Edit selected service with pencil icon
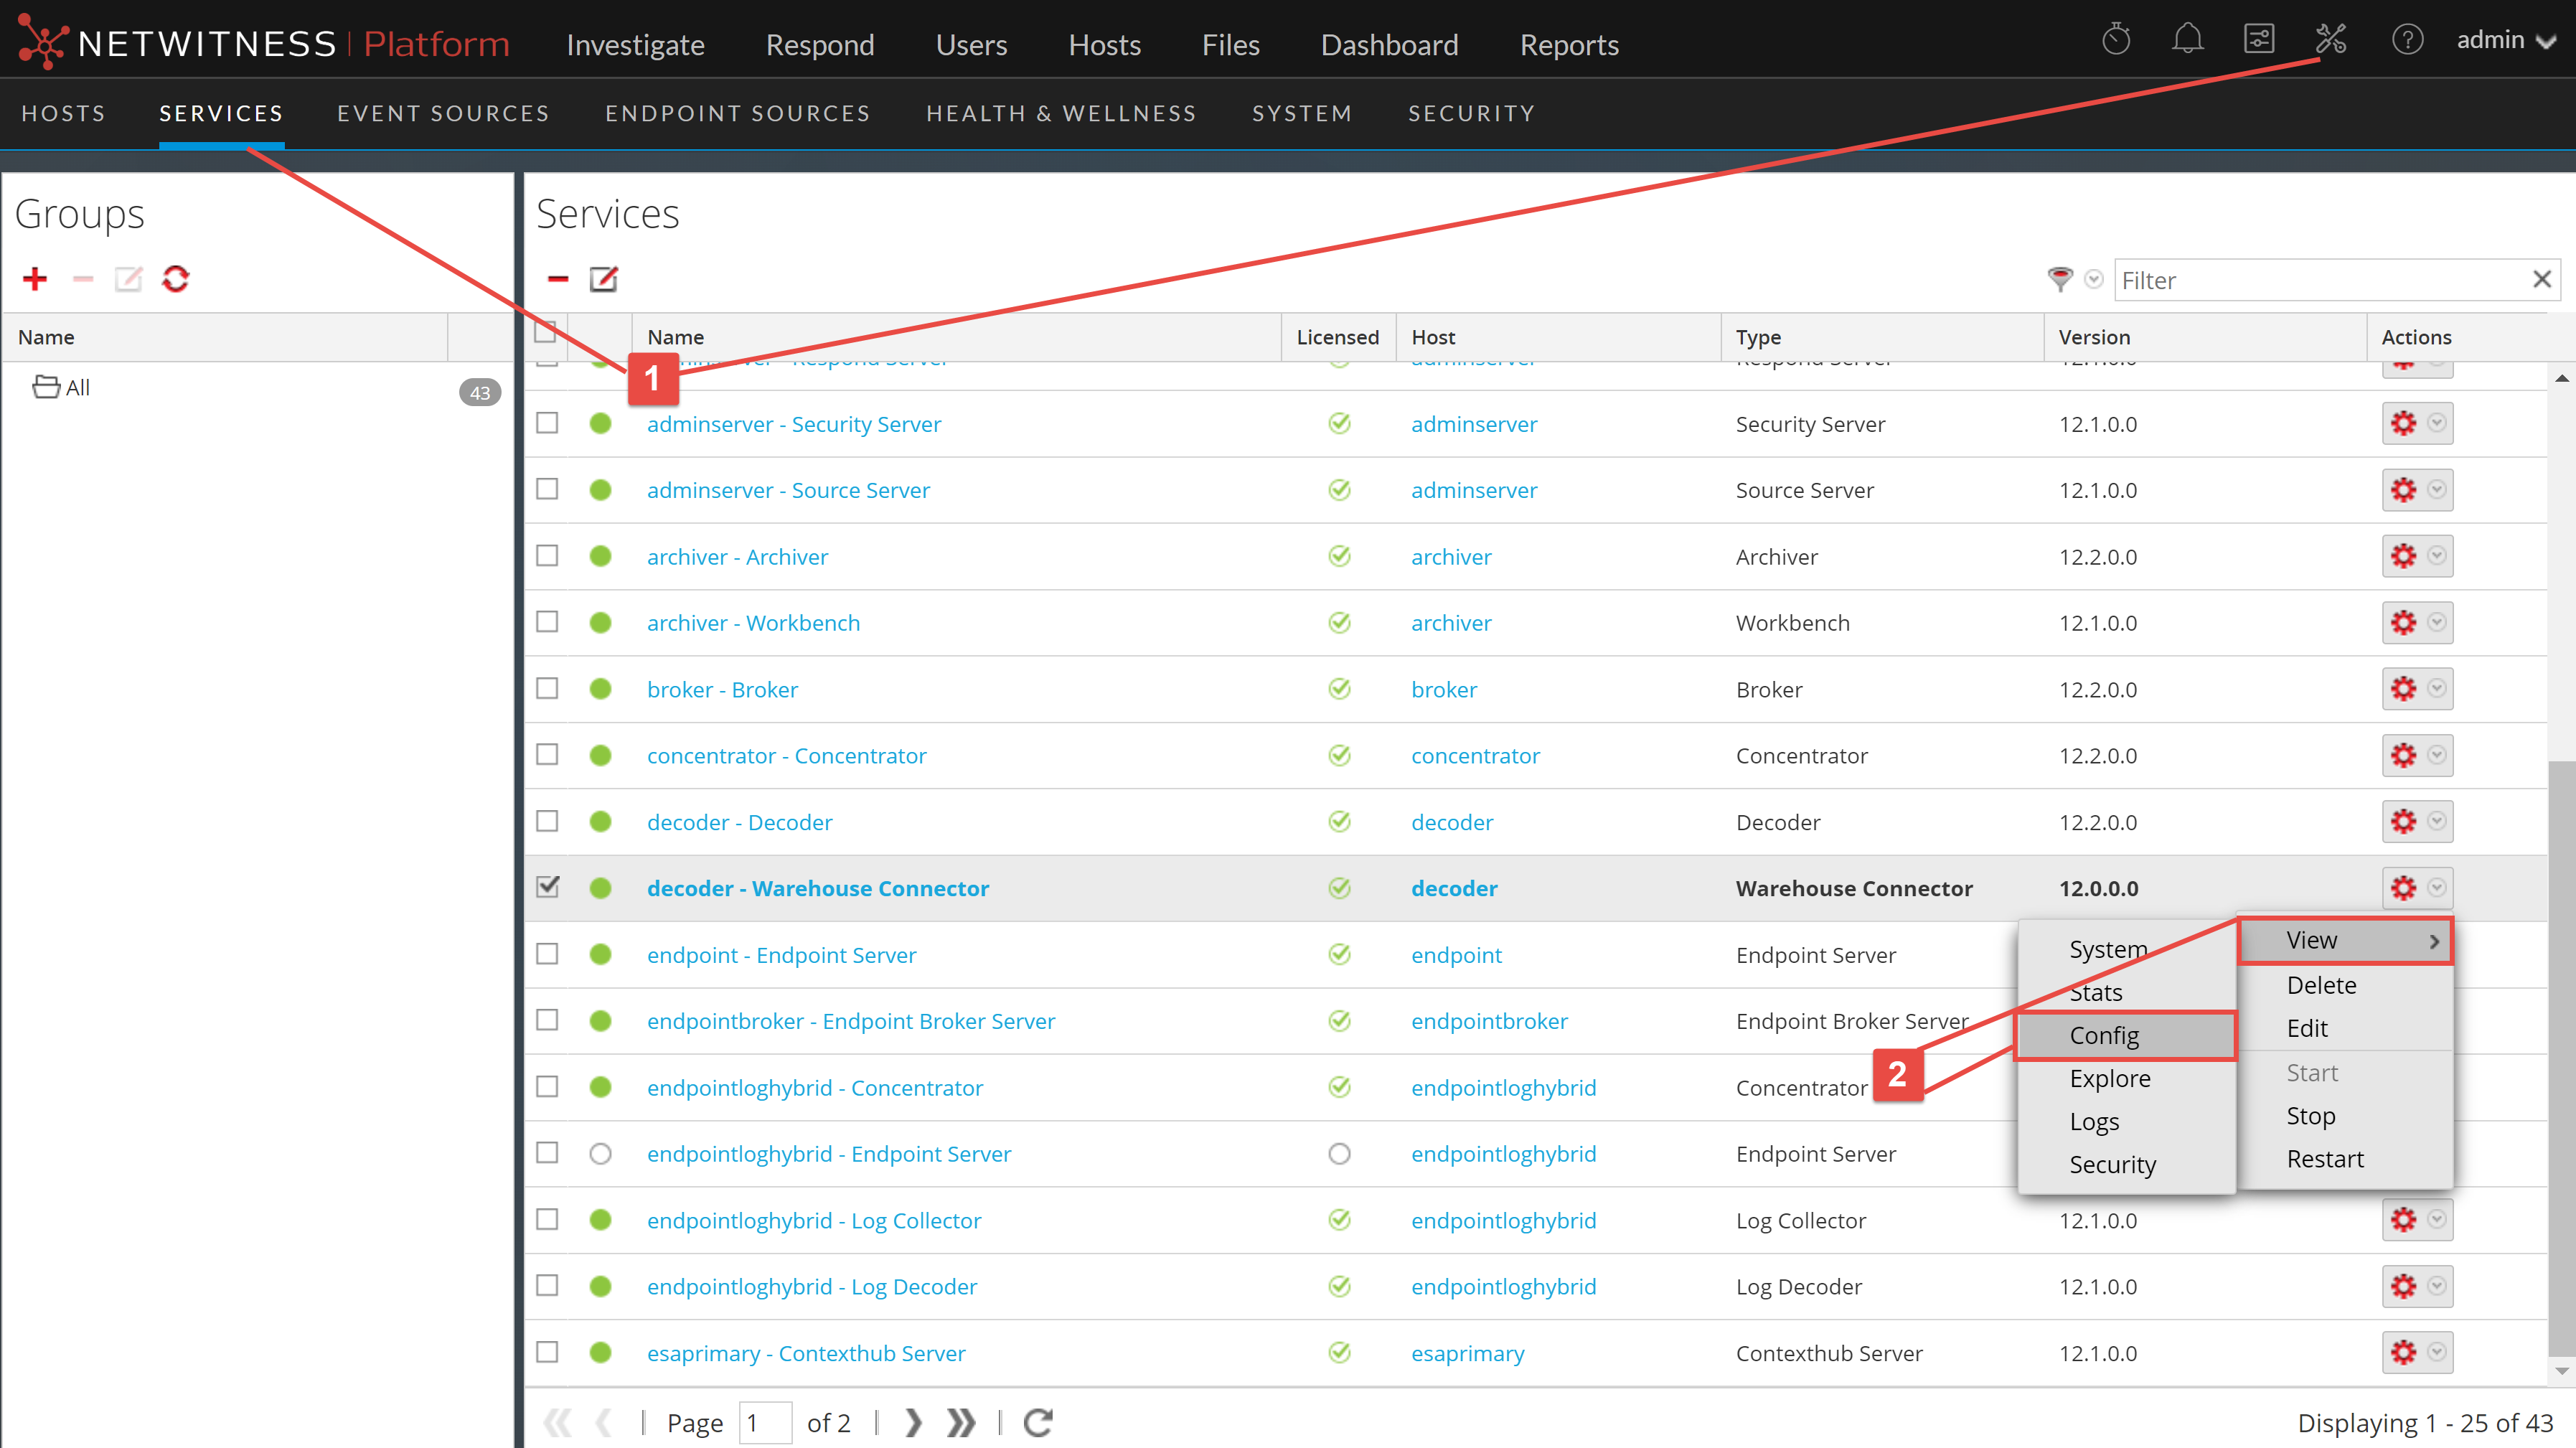 (x=604, y=279)
